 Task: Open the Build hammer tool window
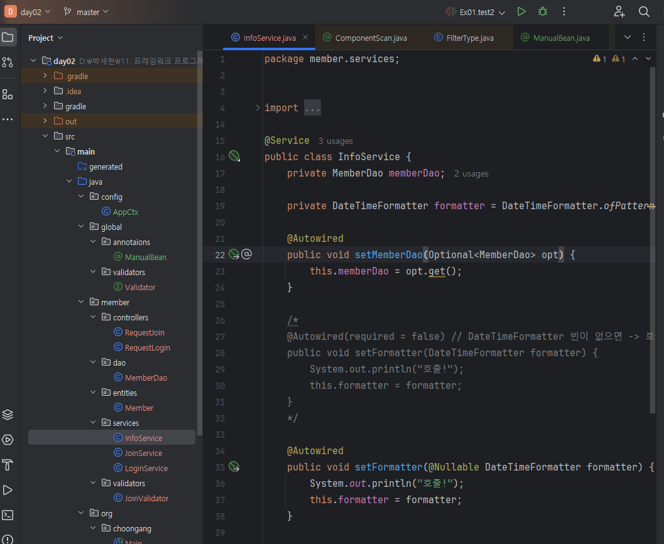(8, 465)
